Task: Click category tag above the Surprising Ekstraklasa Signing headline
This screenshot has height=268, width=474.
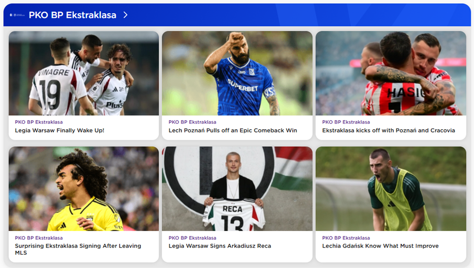Action: pyautogui.click(x=39, y=238)
